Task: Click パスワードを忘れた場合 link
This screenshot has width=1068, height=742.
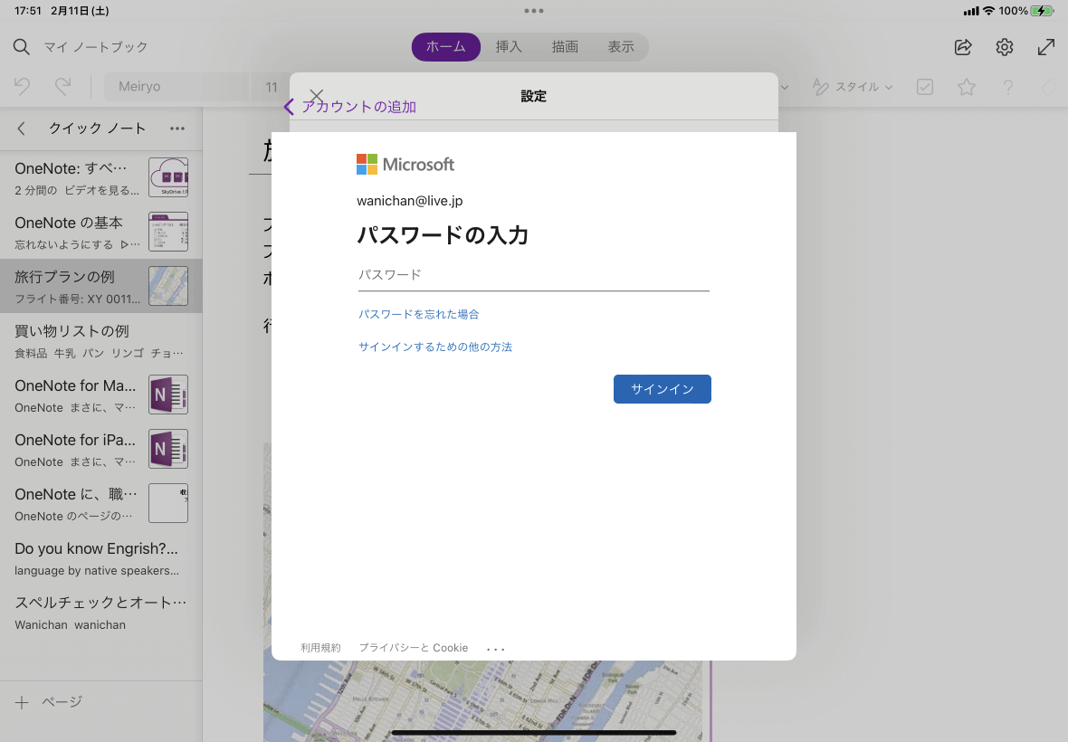Action: pos(419,315)
